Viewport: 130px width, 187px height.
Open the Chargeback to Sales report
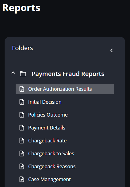pos(51,153)
